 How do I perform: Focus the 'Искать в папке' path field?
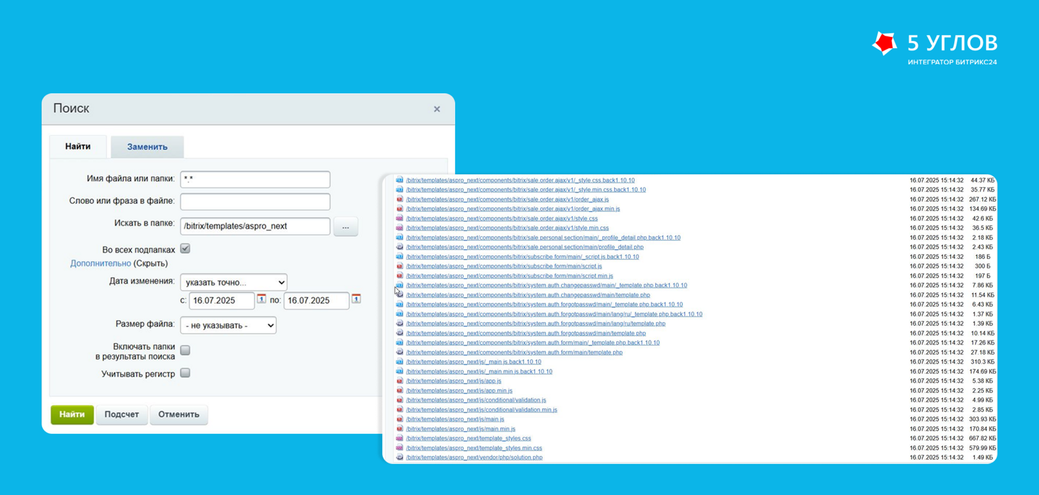coord(255,226)
